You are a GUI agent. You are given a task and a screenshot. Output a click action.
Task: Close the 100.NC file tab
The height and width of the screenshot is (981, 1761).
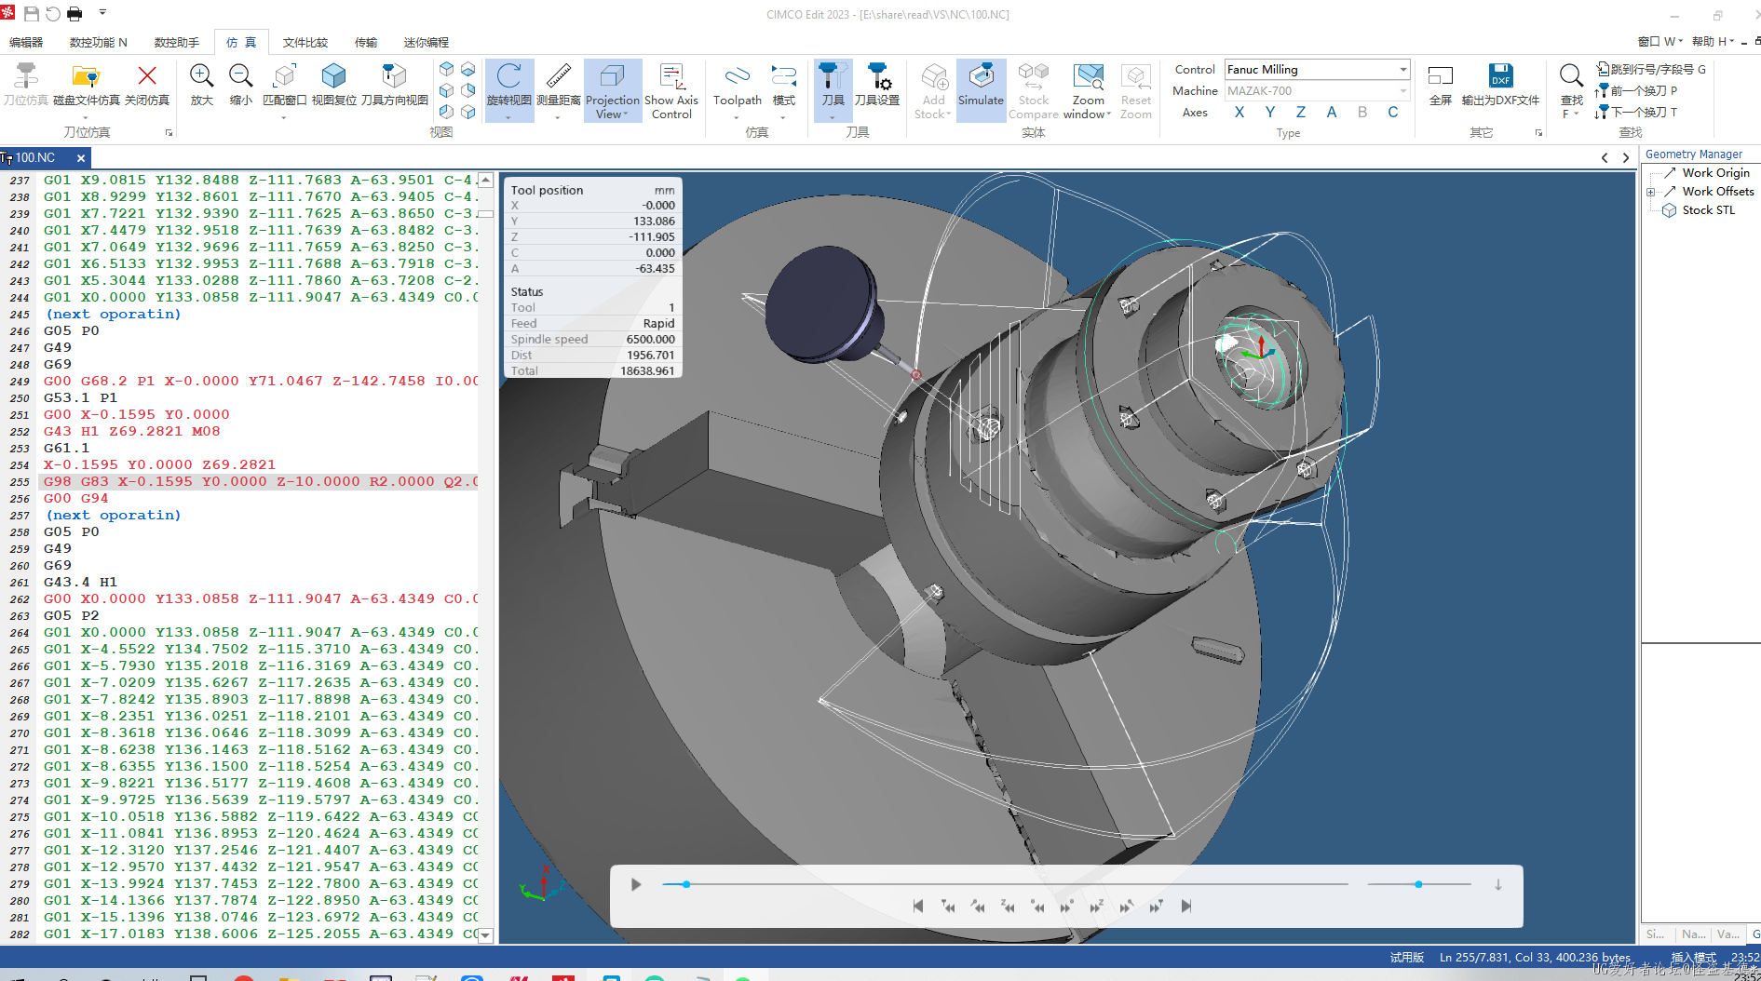(81, 158)
